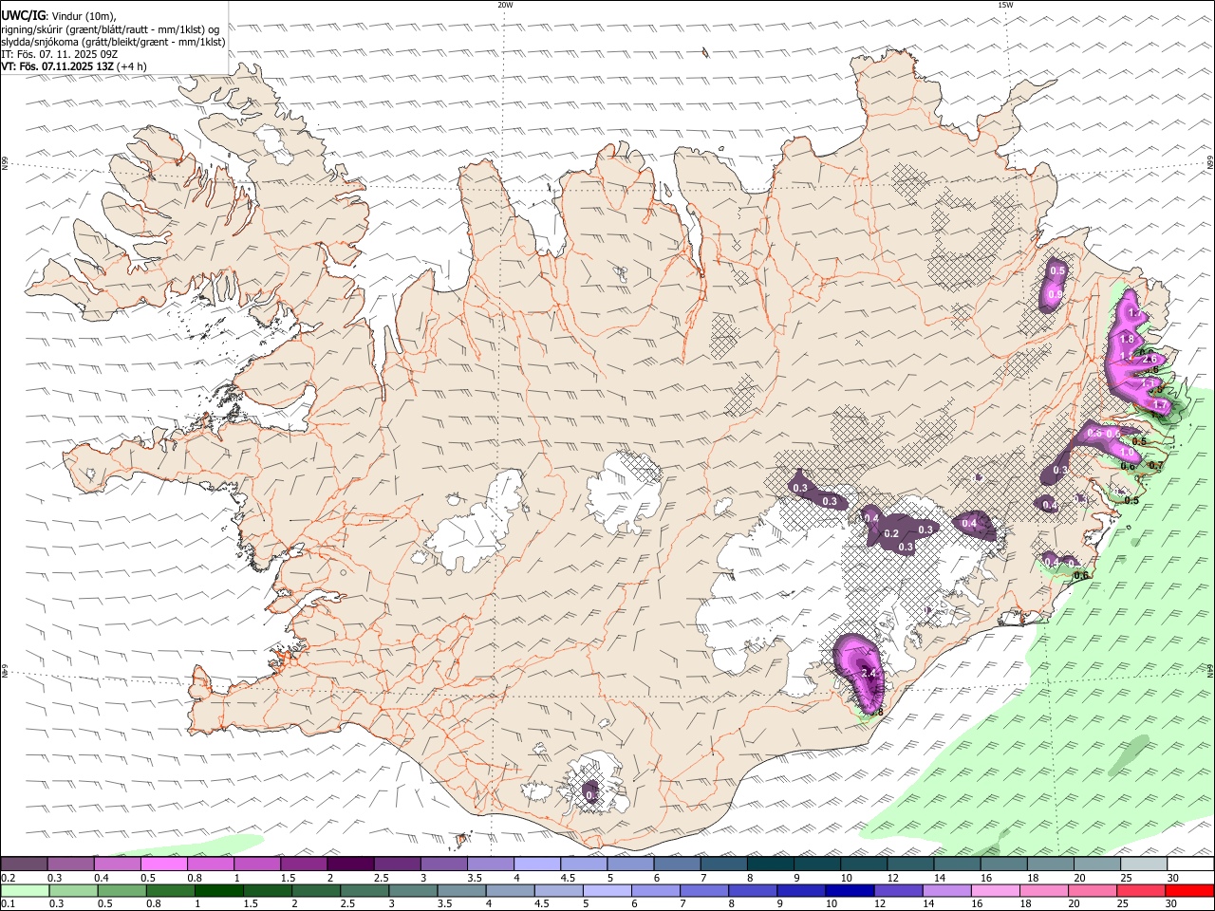
Task: Click the upper legend swatch labeled 4.5
Action: click(583, 864)
